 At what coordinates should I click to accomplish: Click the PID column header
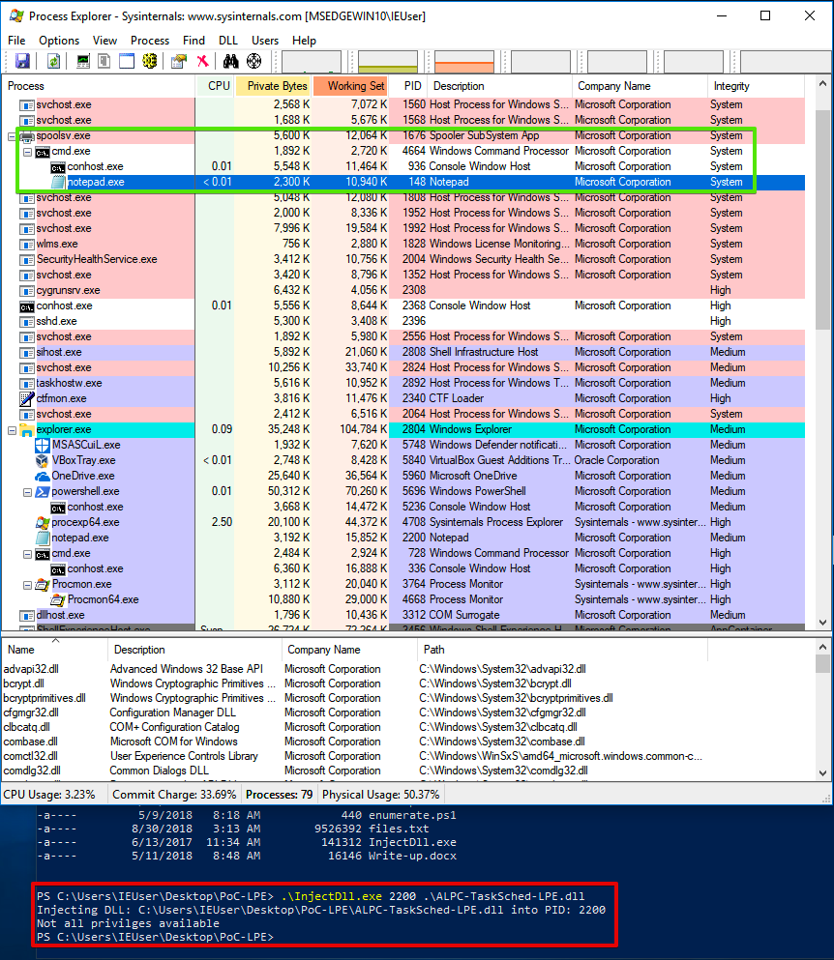(x=412, y=86)
